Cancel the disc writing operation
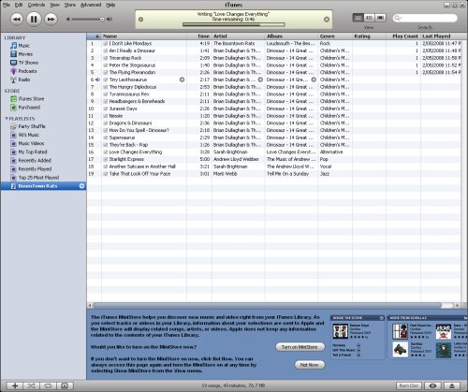Viewport: 468px width, 392px height. coord(327,20)
